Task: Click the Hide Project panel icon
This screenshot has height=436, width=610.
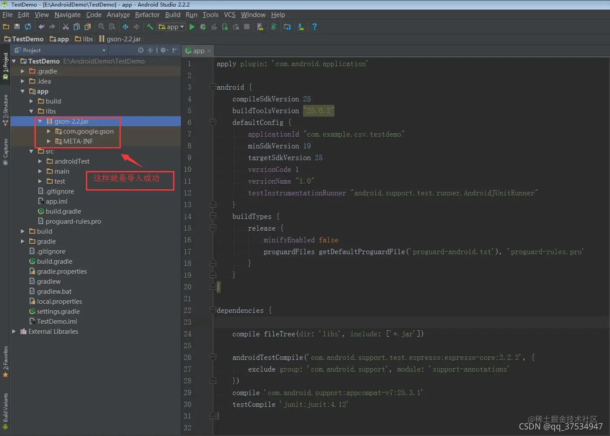Action: click(x=175, y=50)
